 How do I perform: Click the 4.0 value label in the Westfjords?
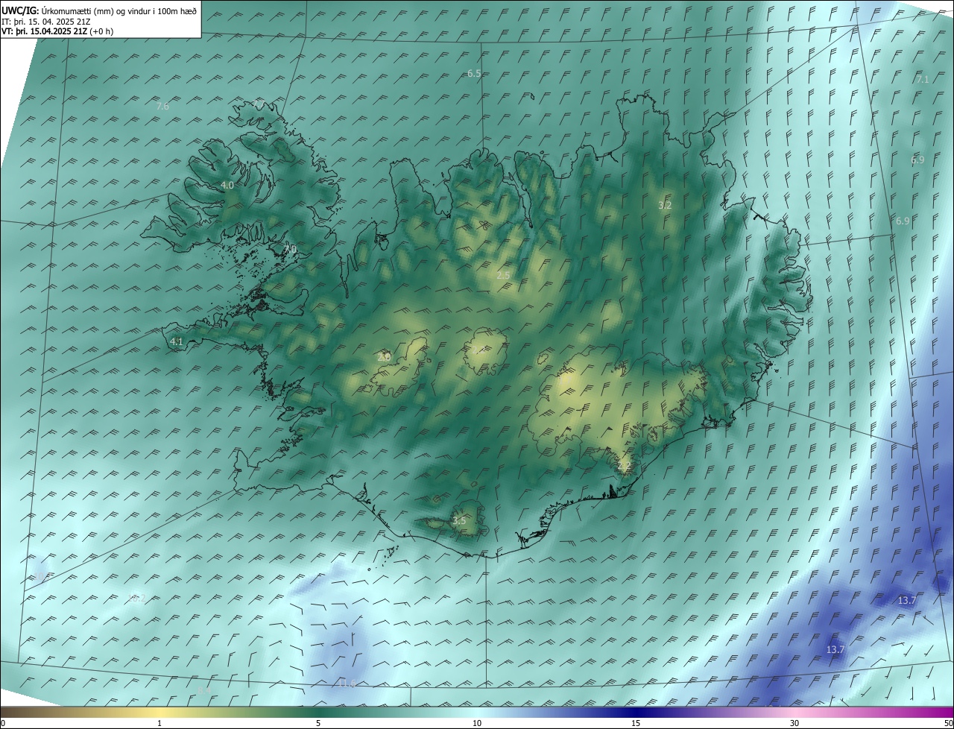(227, 185)
